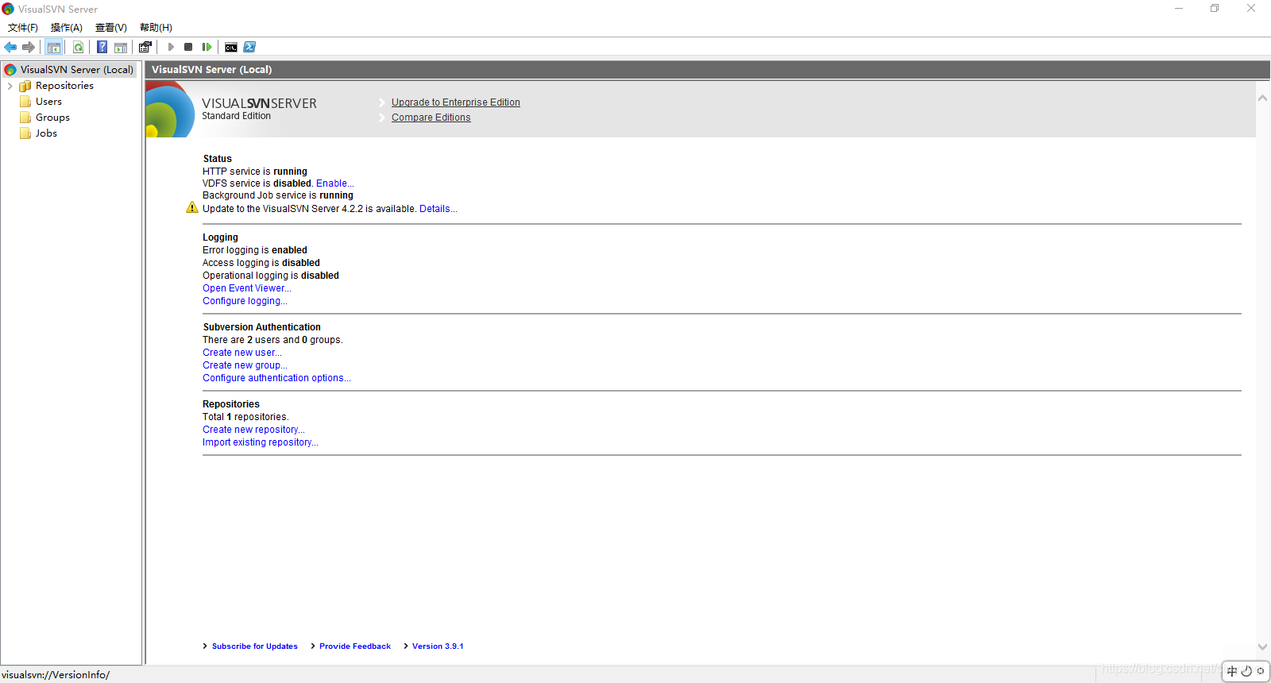Click Create new repository link
Viewport: 1271px width, 683px height.
coord(253,430)
